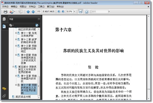Open dropdown arrow beside create PDF icon
Viewport: 153px width, 103px height.
pos(15,12)
